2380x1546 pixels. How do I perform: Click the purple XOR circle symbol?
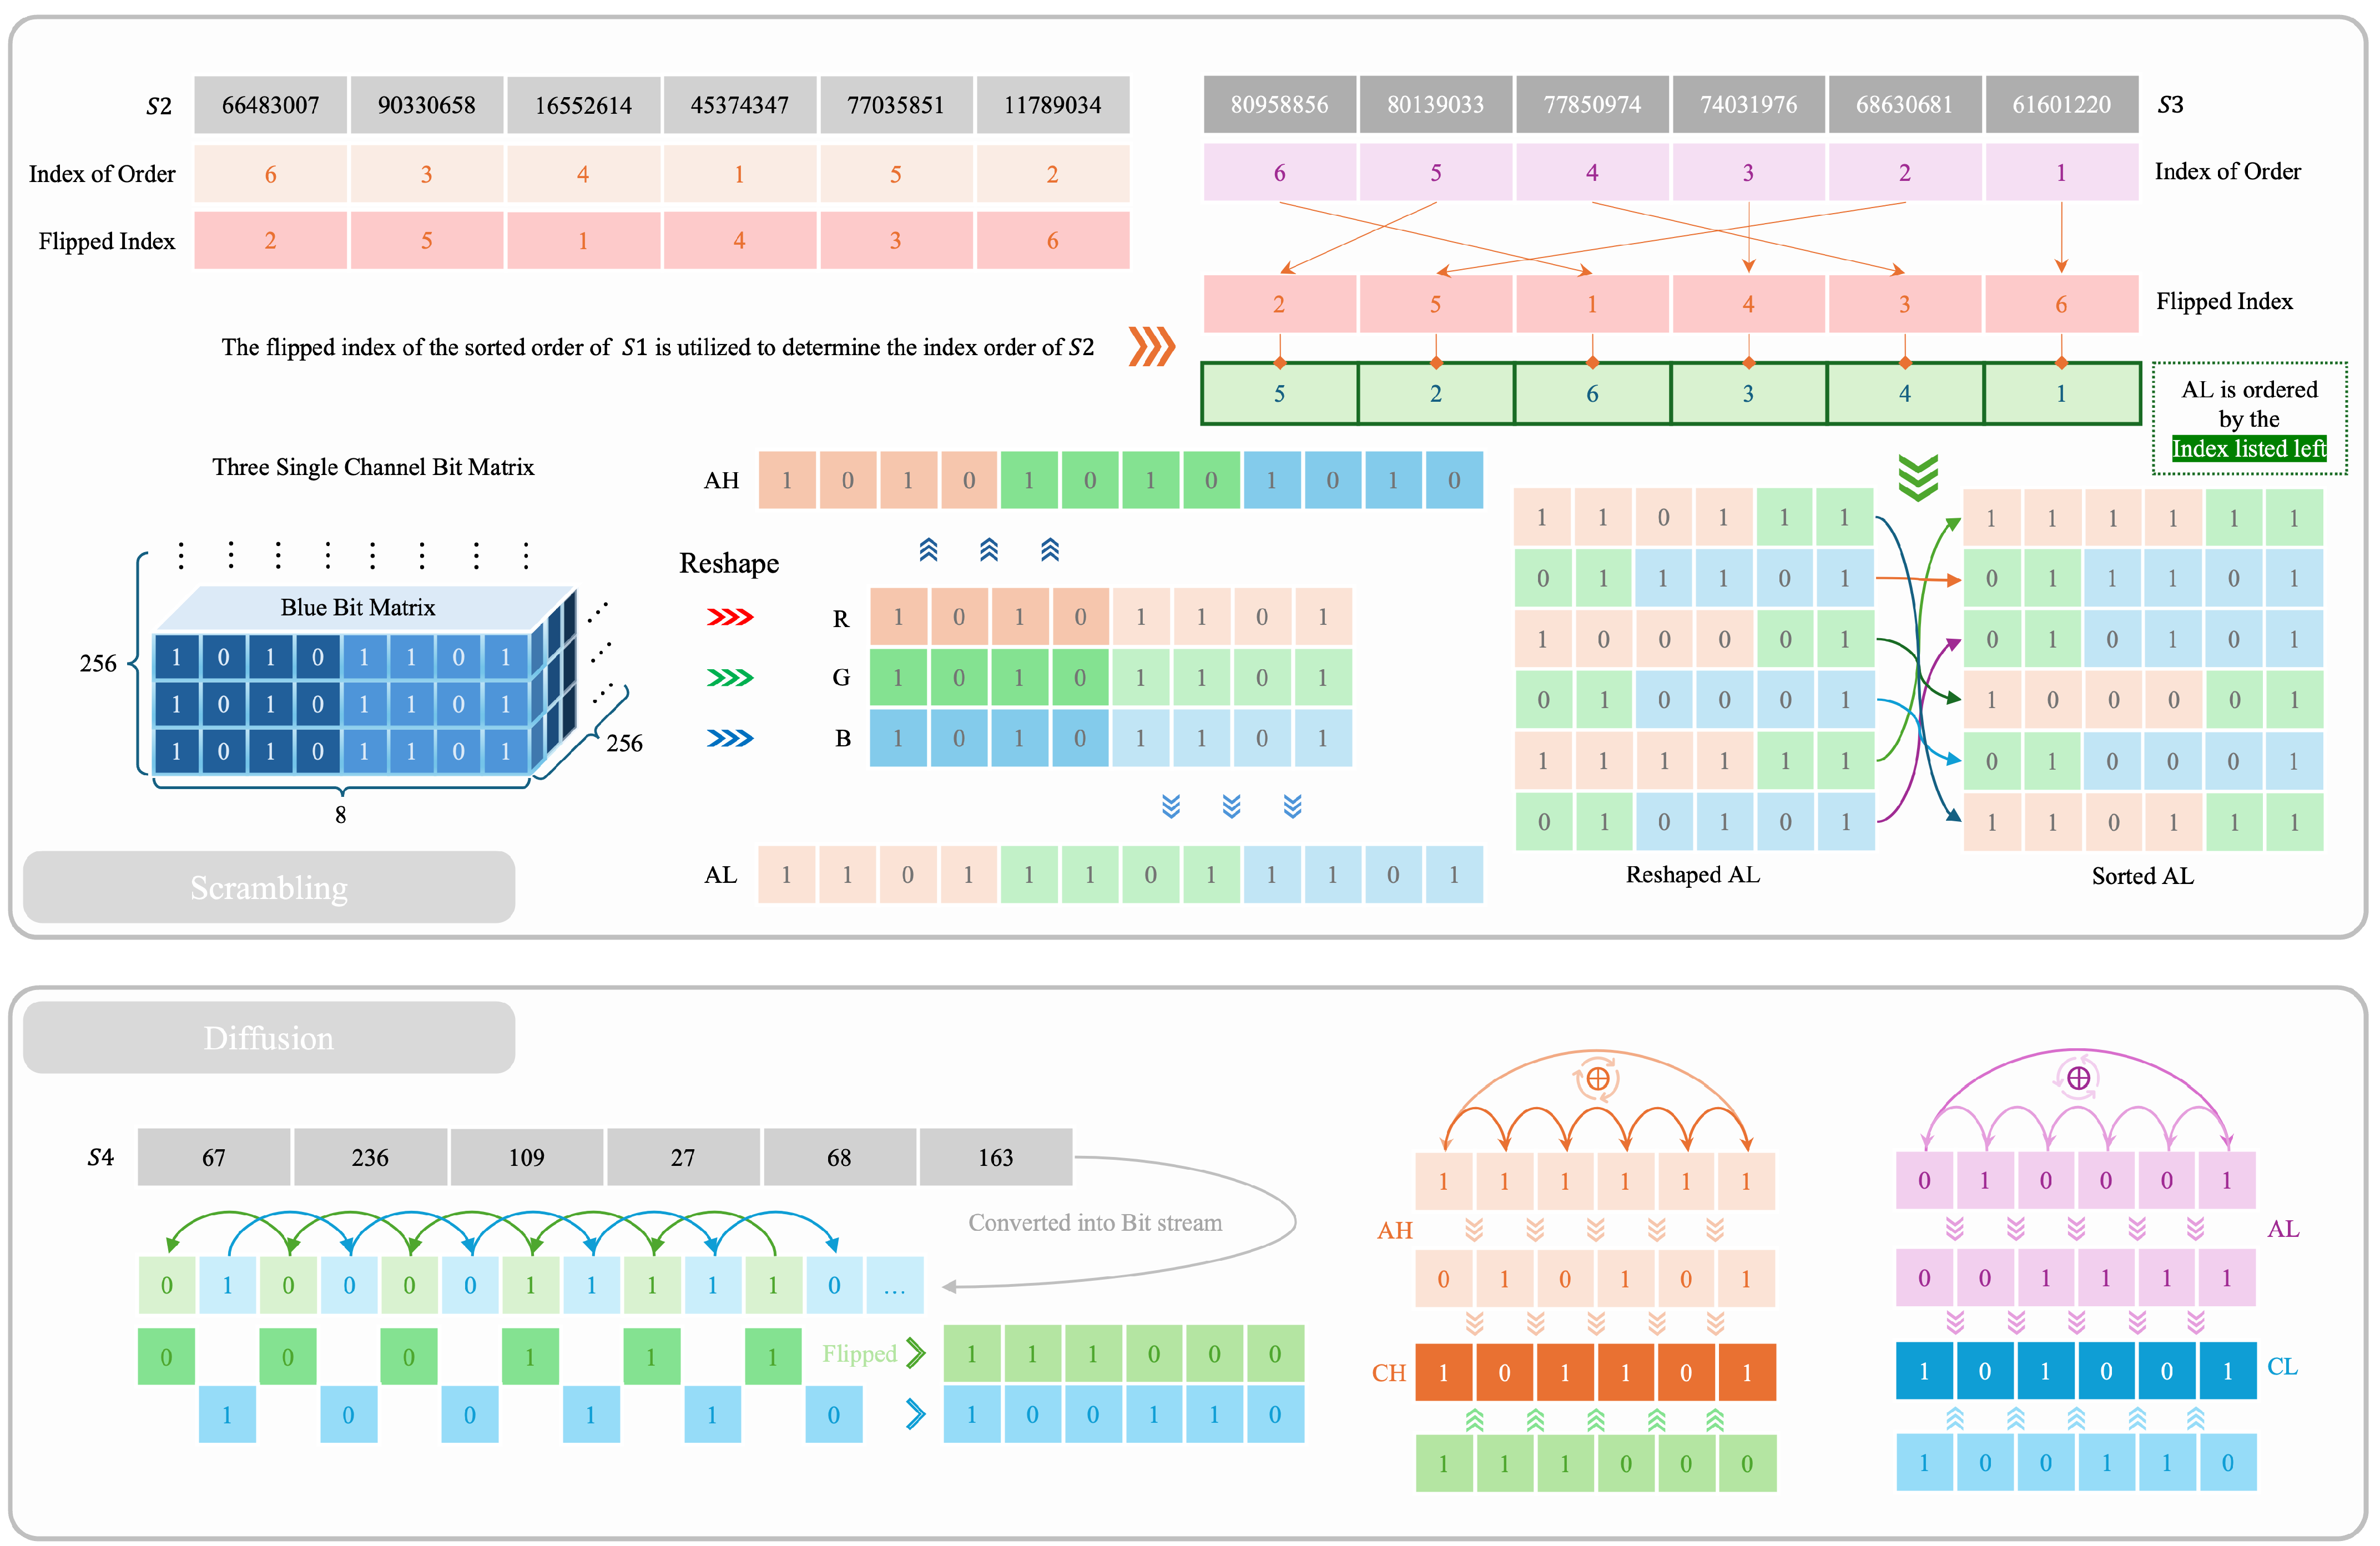coord(2078,1078)
